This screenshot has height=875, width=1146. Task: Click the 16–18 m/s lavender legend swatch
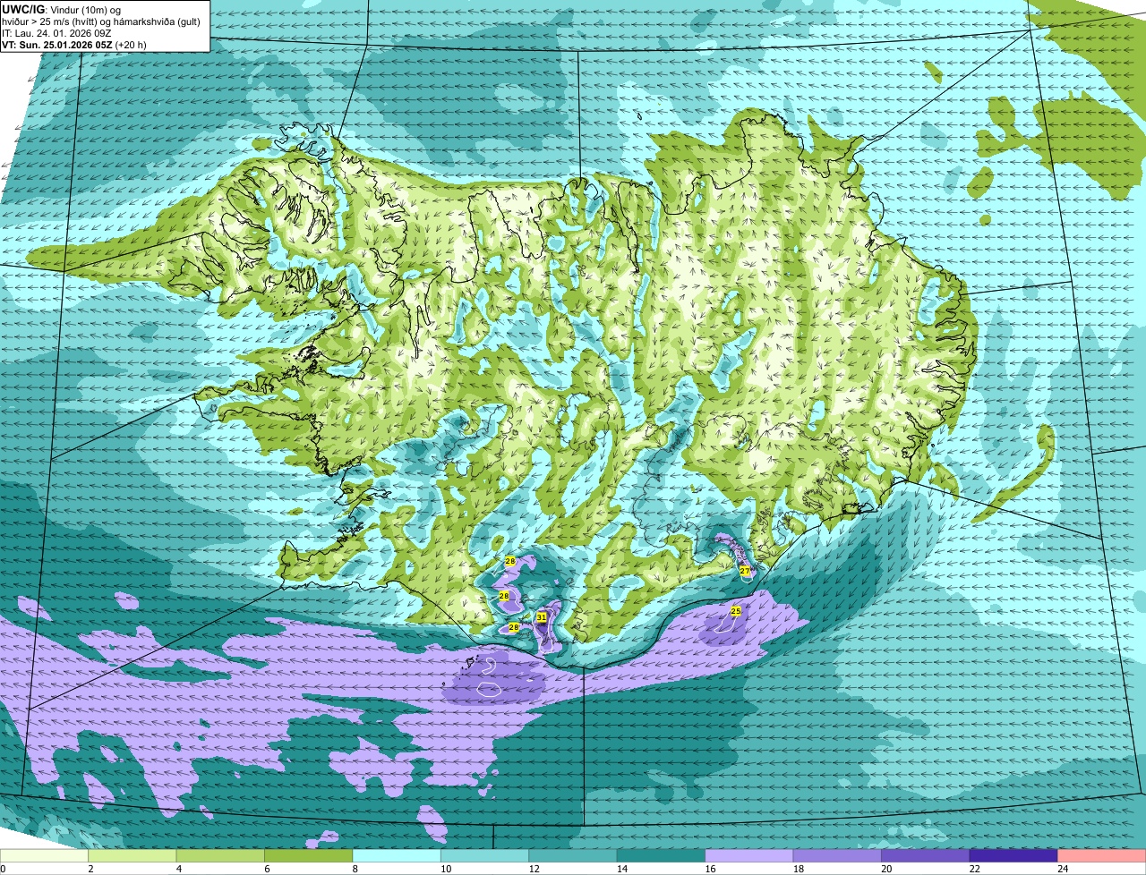pyautogui.click(x=749, y=856)
